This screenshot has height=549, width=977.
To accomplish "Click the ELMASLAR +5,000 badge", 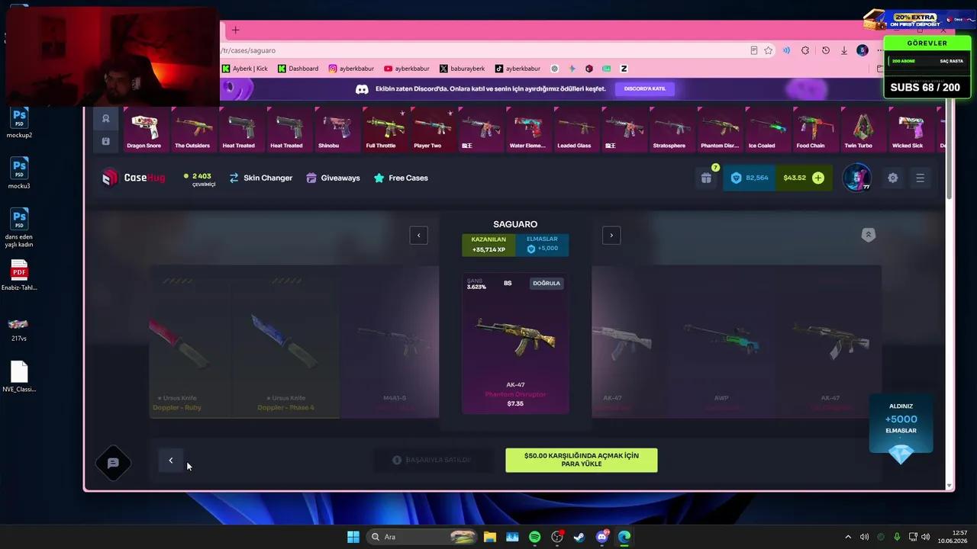I will (x=542, y=244).
